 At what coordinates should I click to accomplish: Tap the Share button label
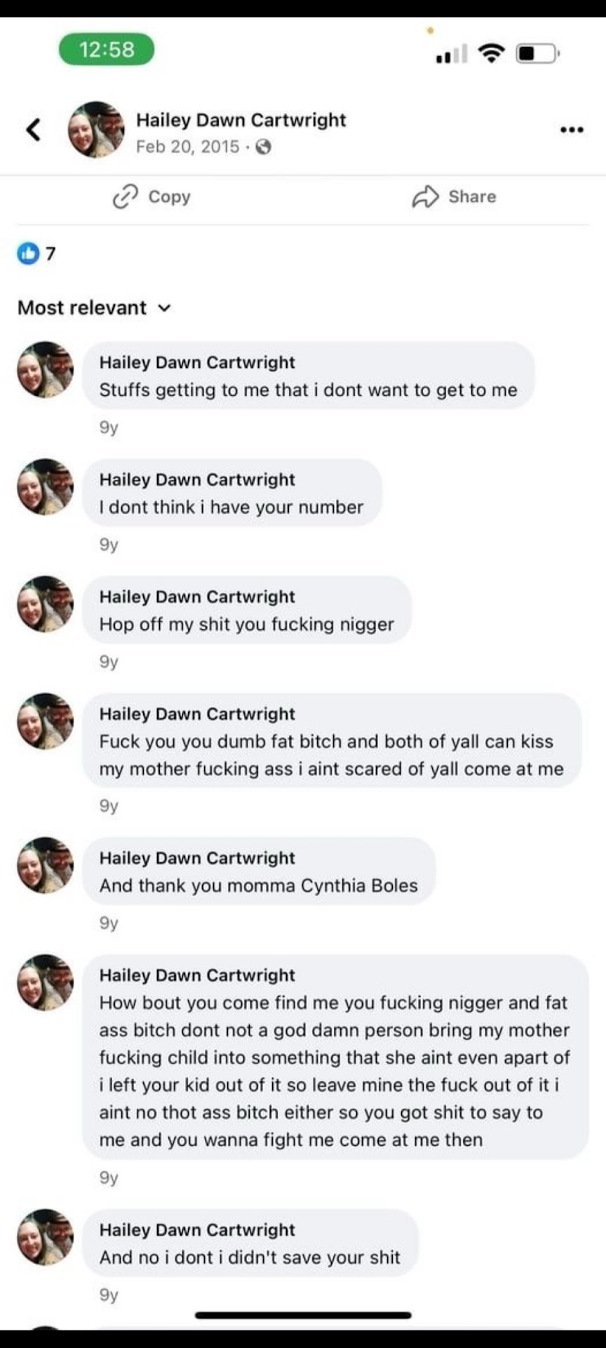(x=472, y=197)
